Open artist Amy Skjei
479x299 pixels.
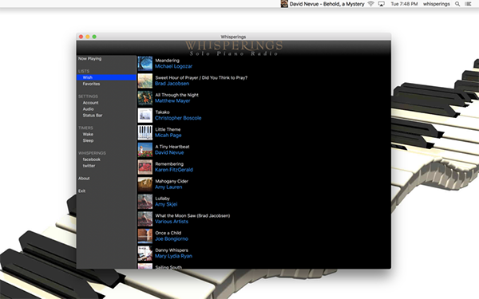click(166, 204)
